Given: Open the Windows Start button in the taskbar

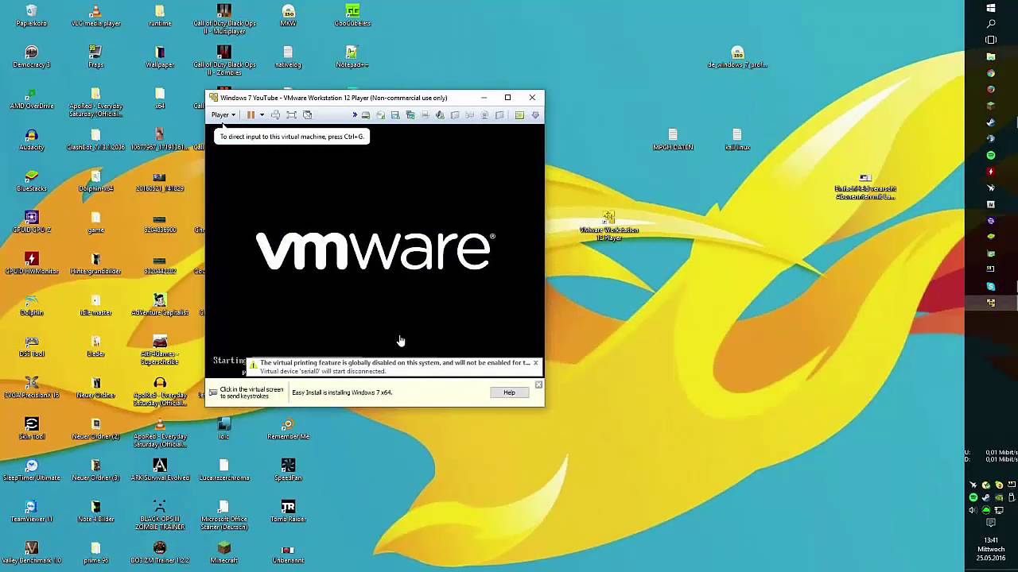Looking at the screenshot, I should (x=991, y=8).
